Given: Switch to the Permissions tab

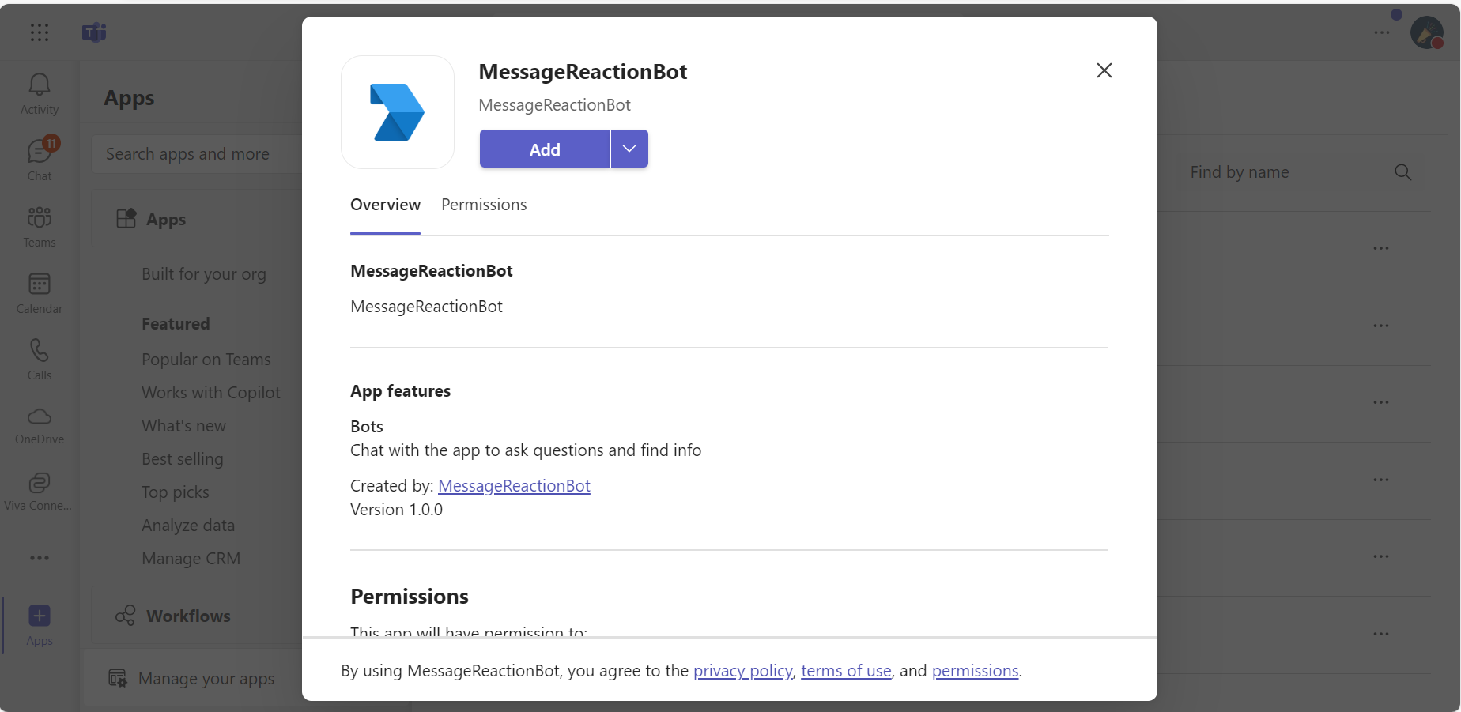Looking at the screenshot, I should pos(484,205).
